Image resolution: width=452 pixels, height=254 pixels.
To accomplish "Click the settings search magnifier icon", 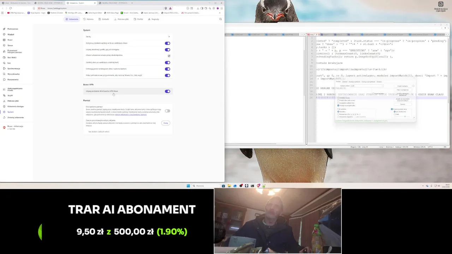I will 220,19.
